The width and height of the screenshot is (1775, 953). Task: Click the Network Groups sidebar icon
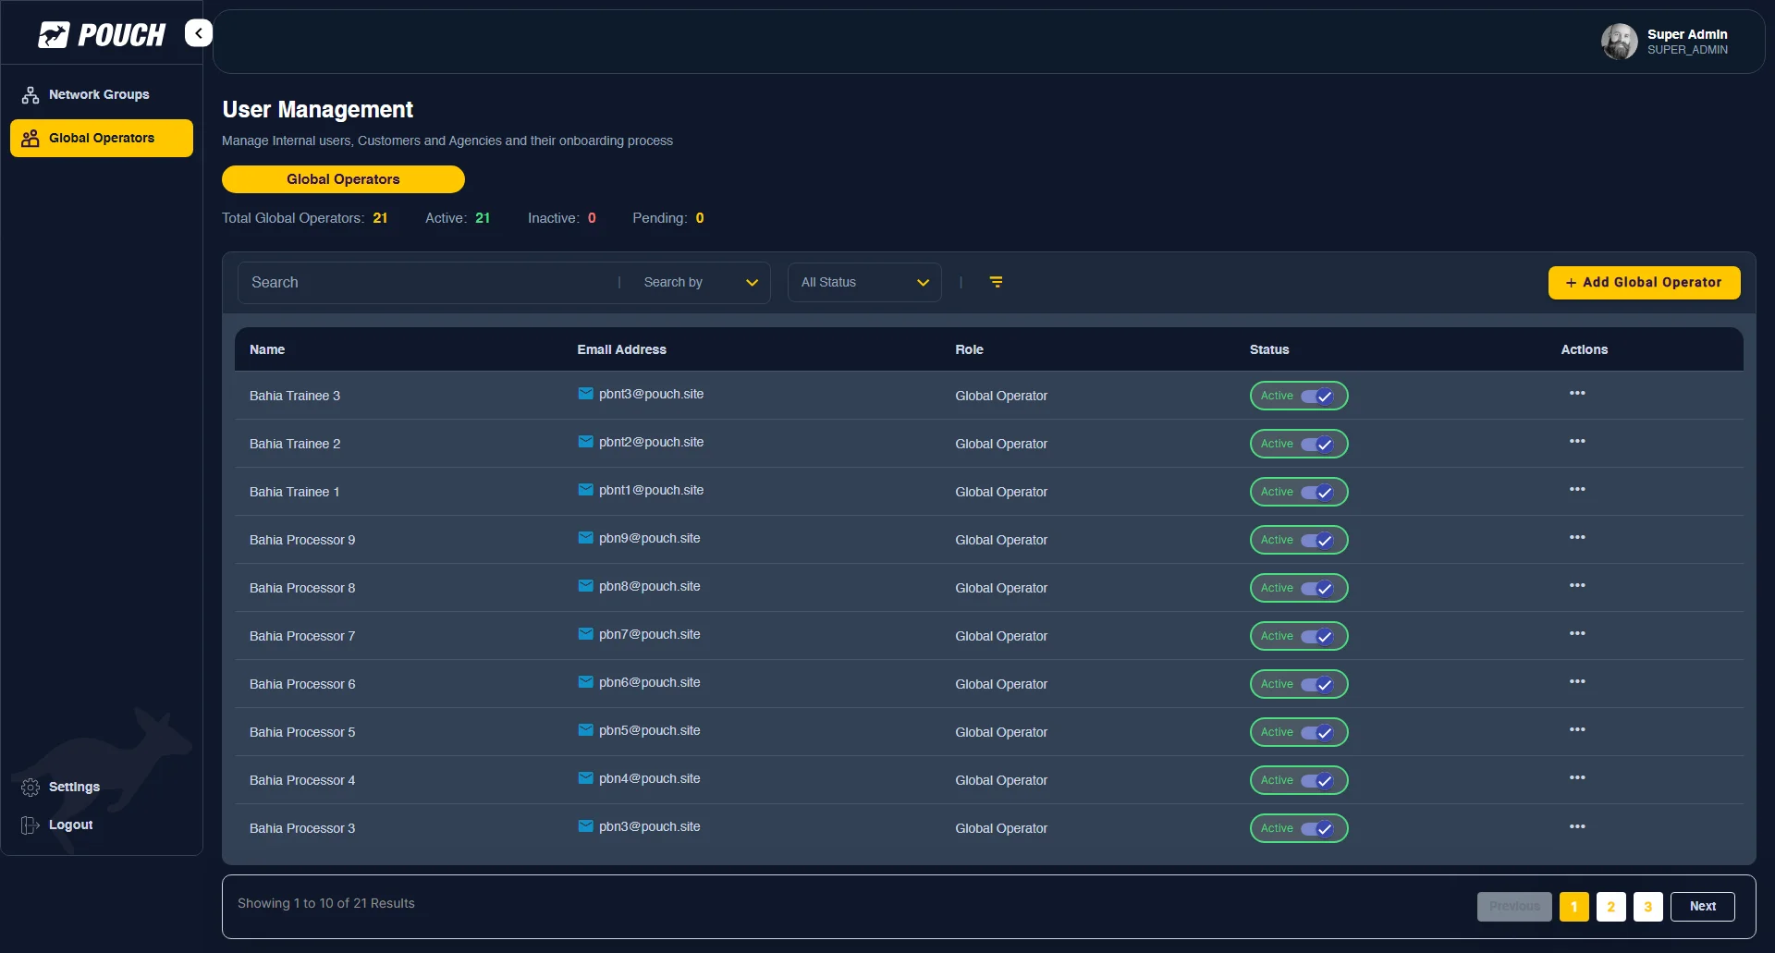click(x=31, y=95)
